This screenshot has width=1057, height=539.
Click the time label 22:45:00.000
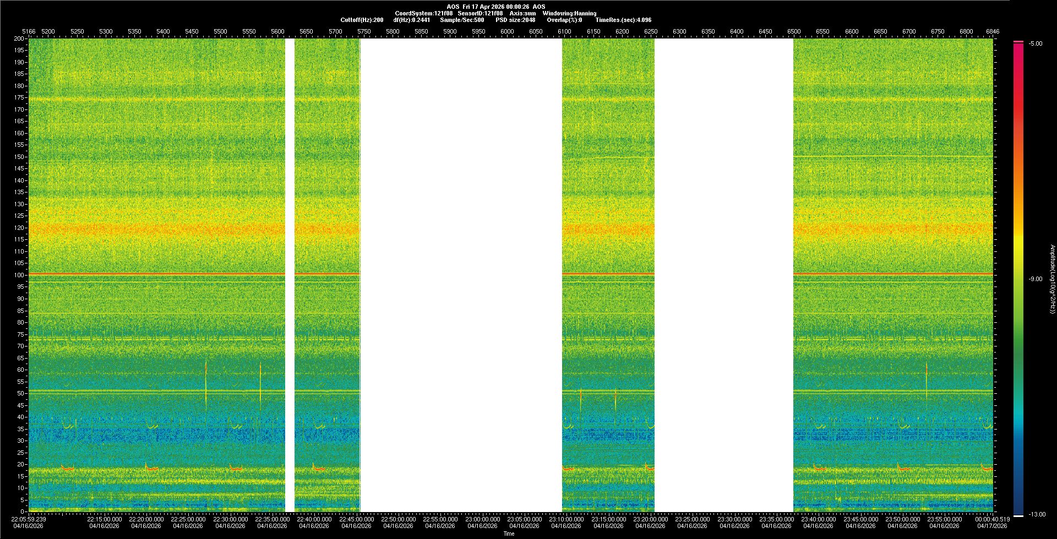(356, 519)
